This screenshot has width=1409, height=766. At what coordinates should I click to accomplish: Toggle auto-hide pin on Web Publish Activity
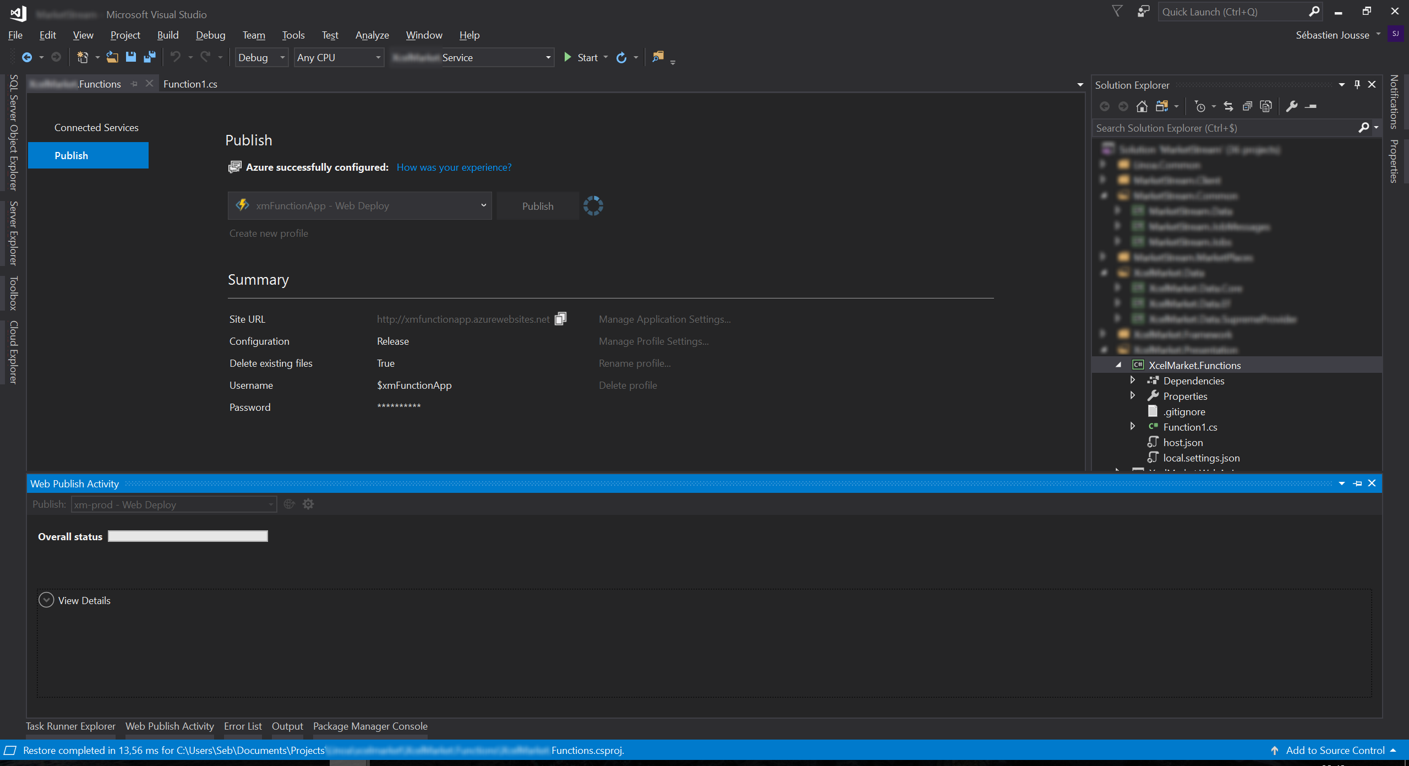pos(1357,483)
